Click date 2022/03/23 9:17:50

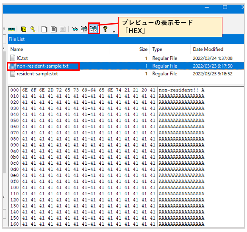213,66
